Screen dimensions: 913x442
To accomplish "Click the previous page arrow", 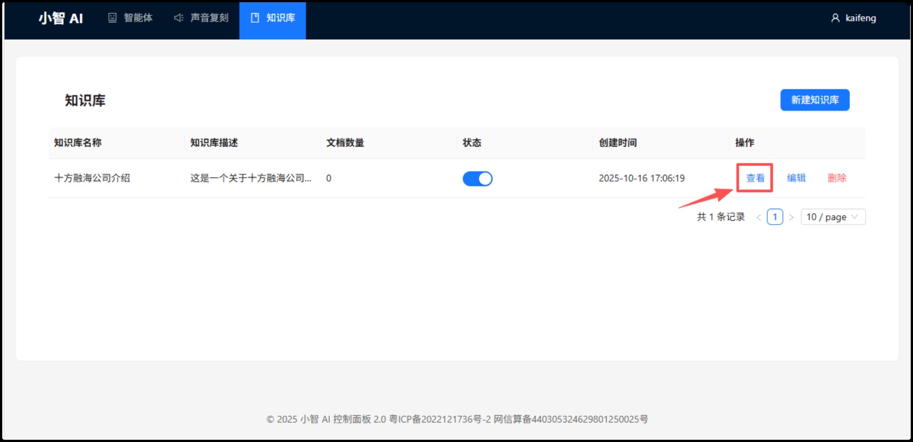I will [x=759, y=217].
